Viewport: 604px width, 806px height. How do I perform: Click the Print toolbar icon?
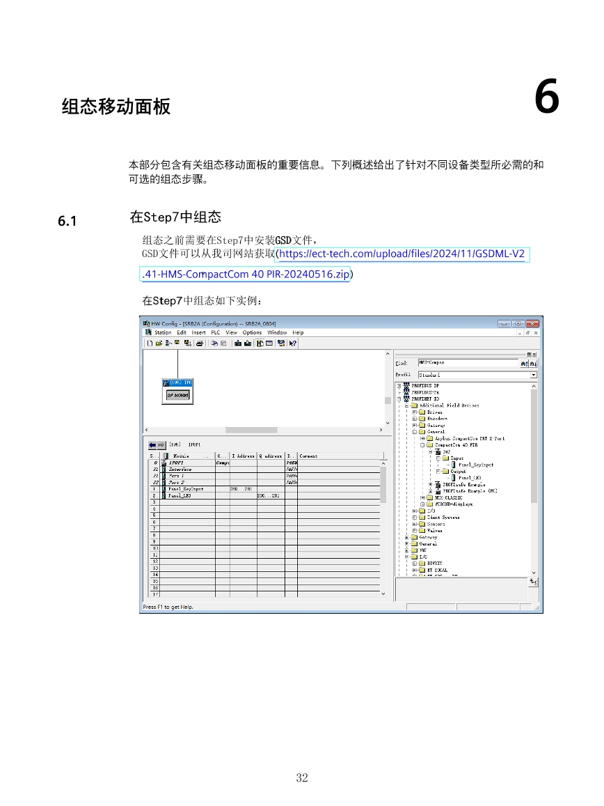coord(200,343)
